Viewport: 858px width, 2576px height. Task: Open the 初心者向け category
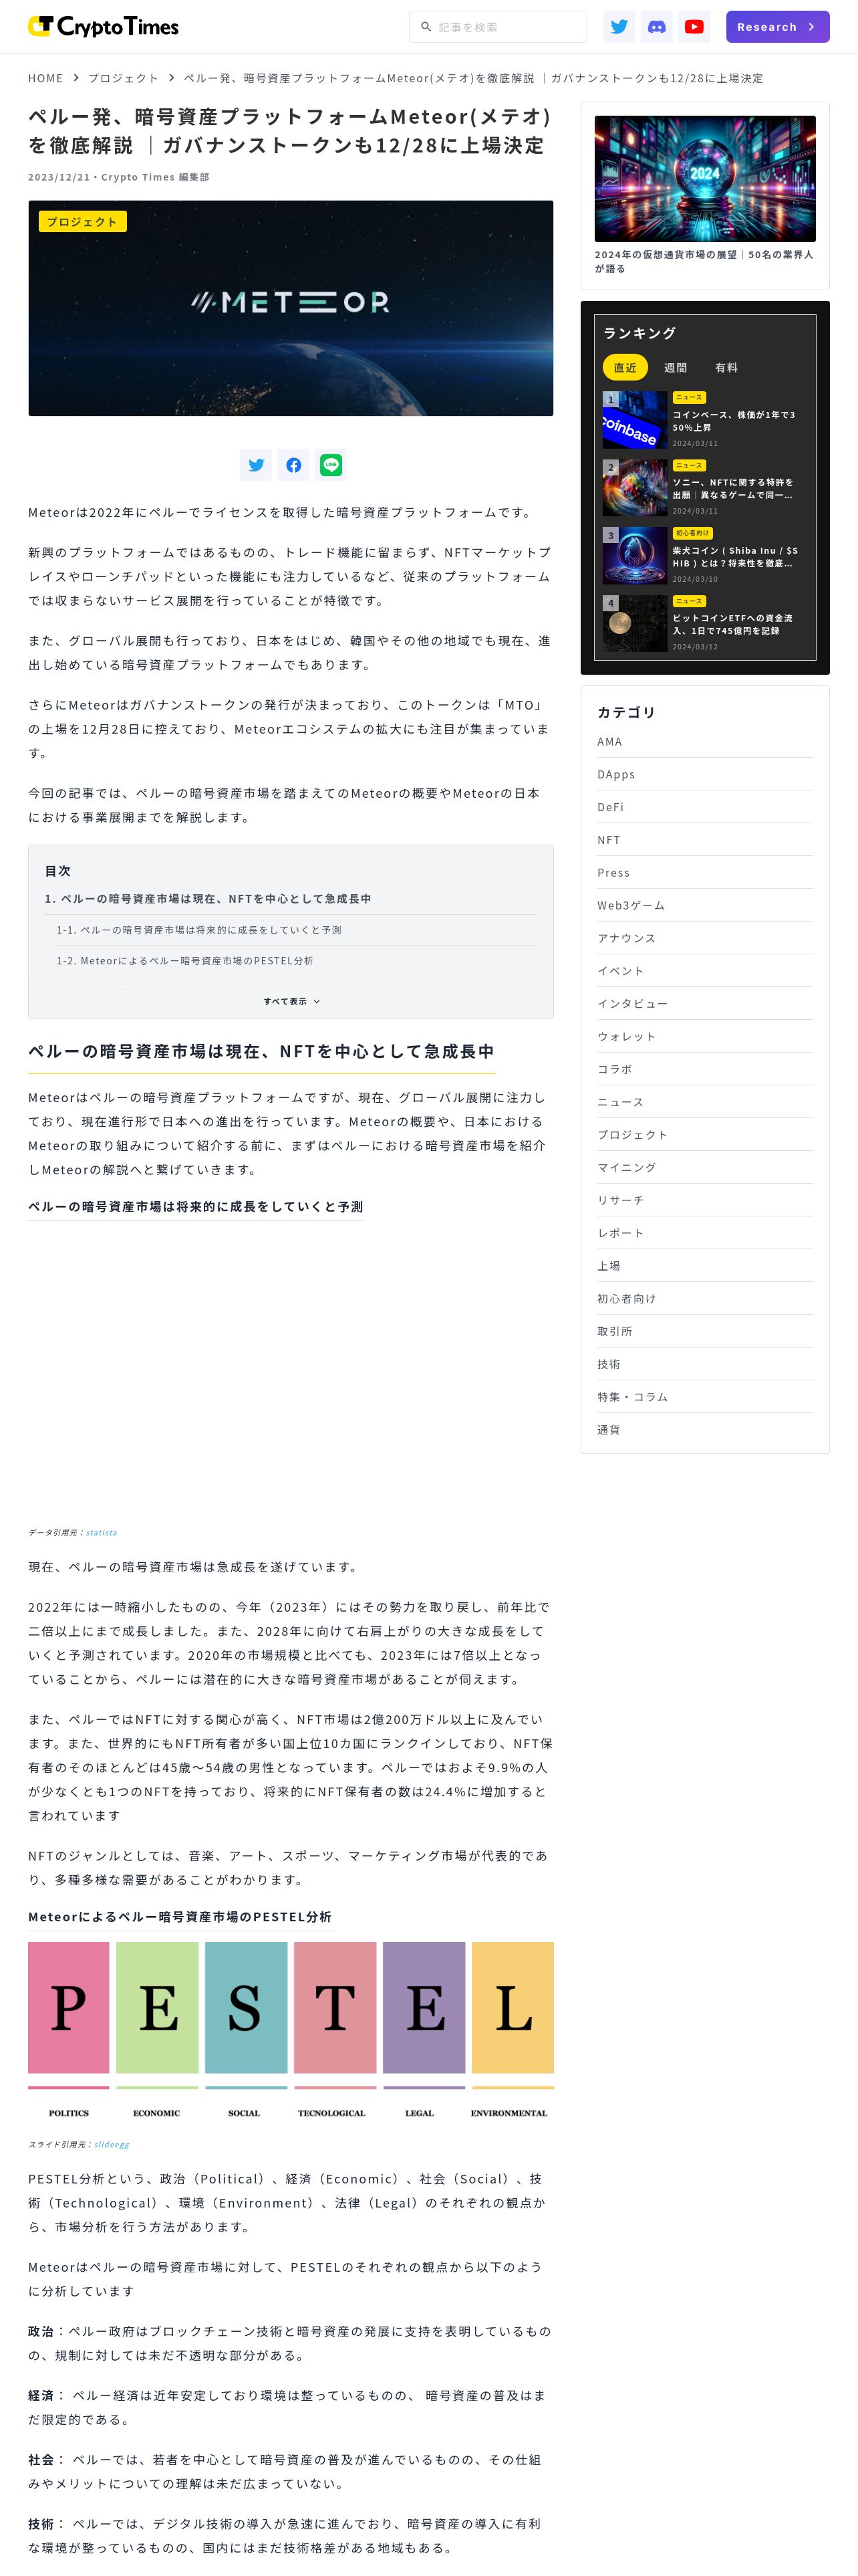tap(705, 1299)
